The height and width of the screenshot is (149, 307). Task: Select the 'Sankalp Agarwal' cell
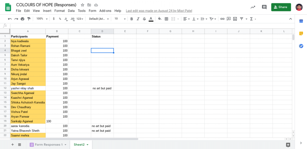click(28, 121)
